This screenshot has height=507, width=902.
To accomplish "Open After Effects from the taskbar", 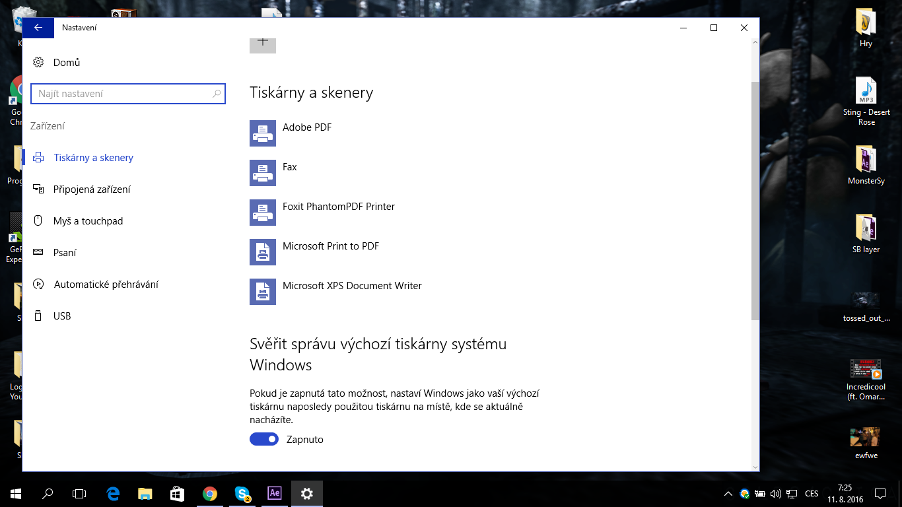I will pyautogui.click(x=275, y=493).
